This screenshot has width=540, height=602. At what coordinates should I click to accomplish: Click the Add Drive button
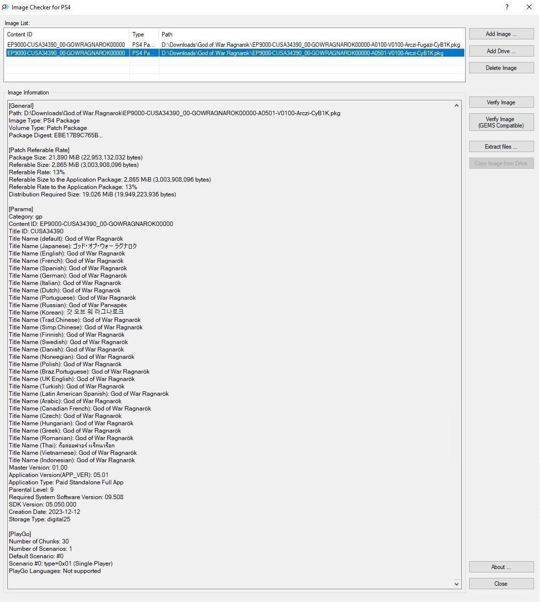click(x=501, y=51)
